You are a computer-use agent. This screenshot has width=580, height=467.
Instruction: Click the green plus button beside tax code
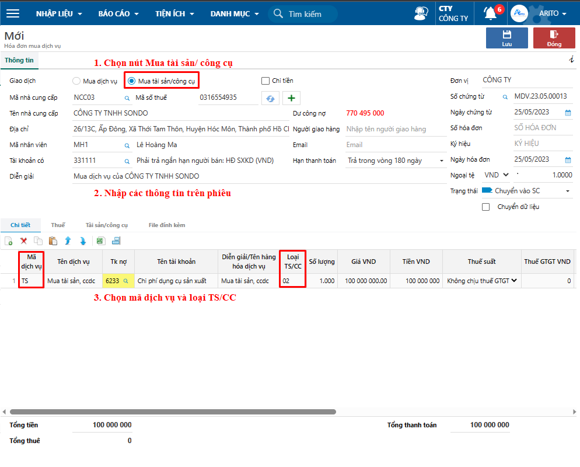tap(291, 98)
